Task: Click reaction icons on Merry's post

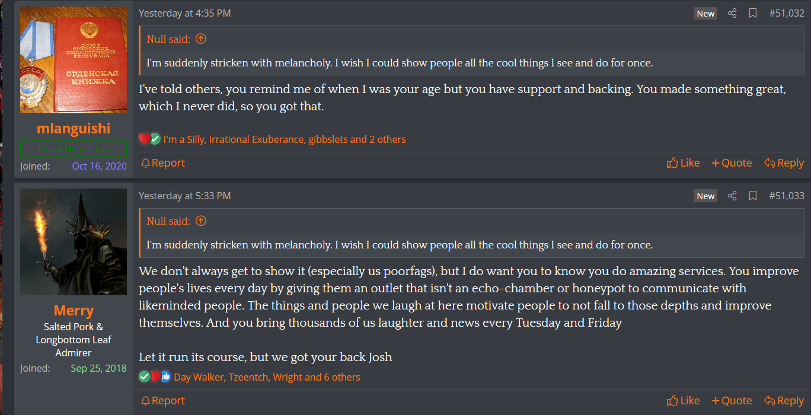Action: point(154,377)
